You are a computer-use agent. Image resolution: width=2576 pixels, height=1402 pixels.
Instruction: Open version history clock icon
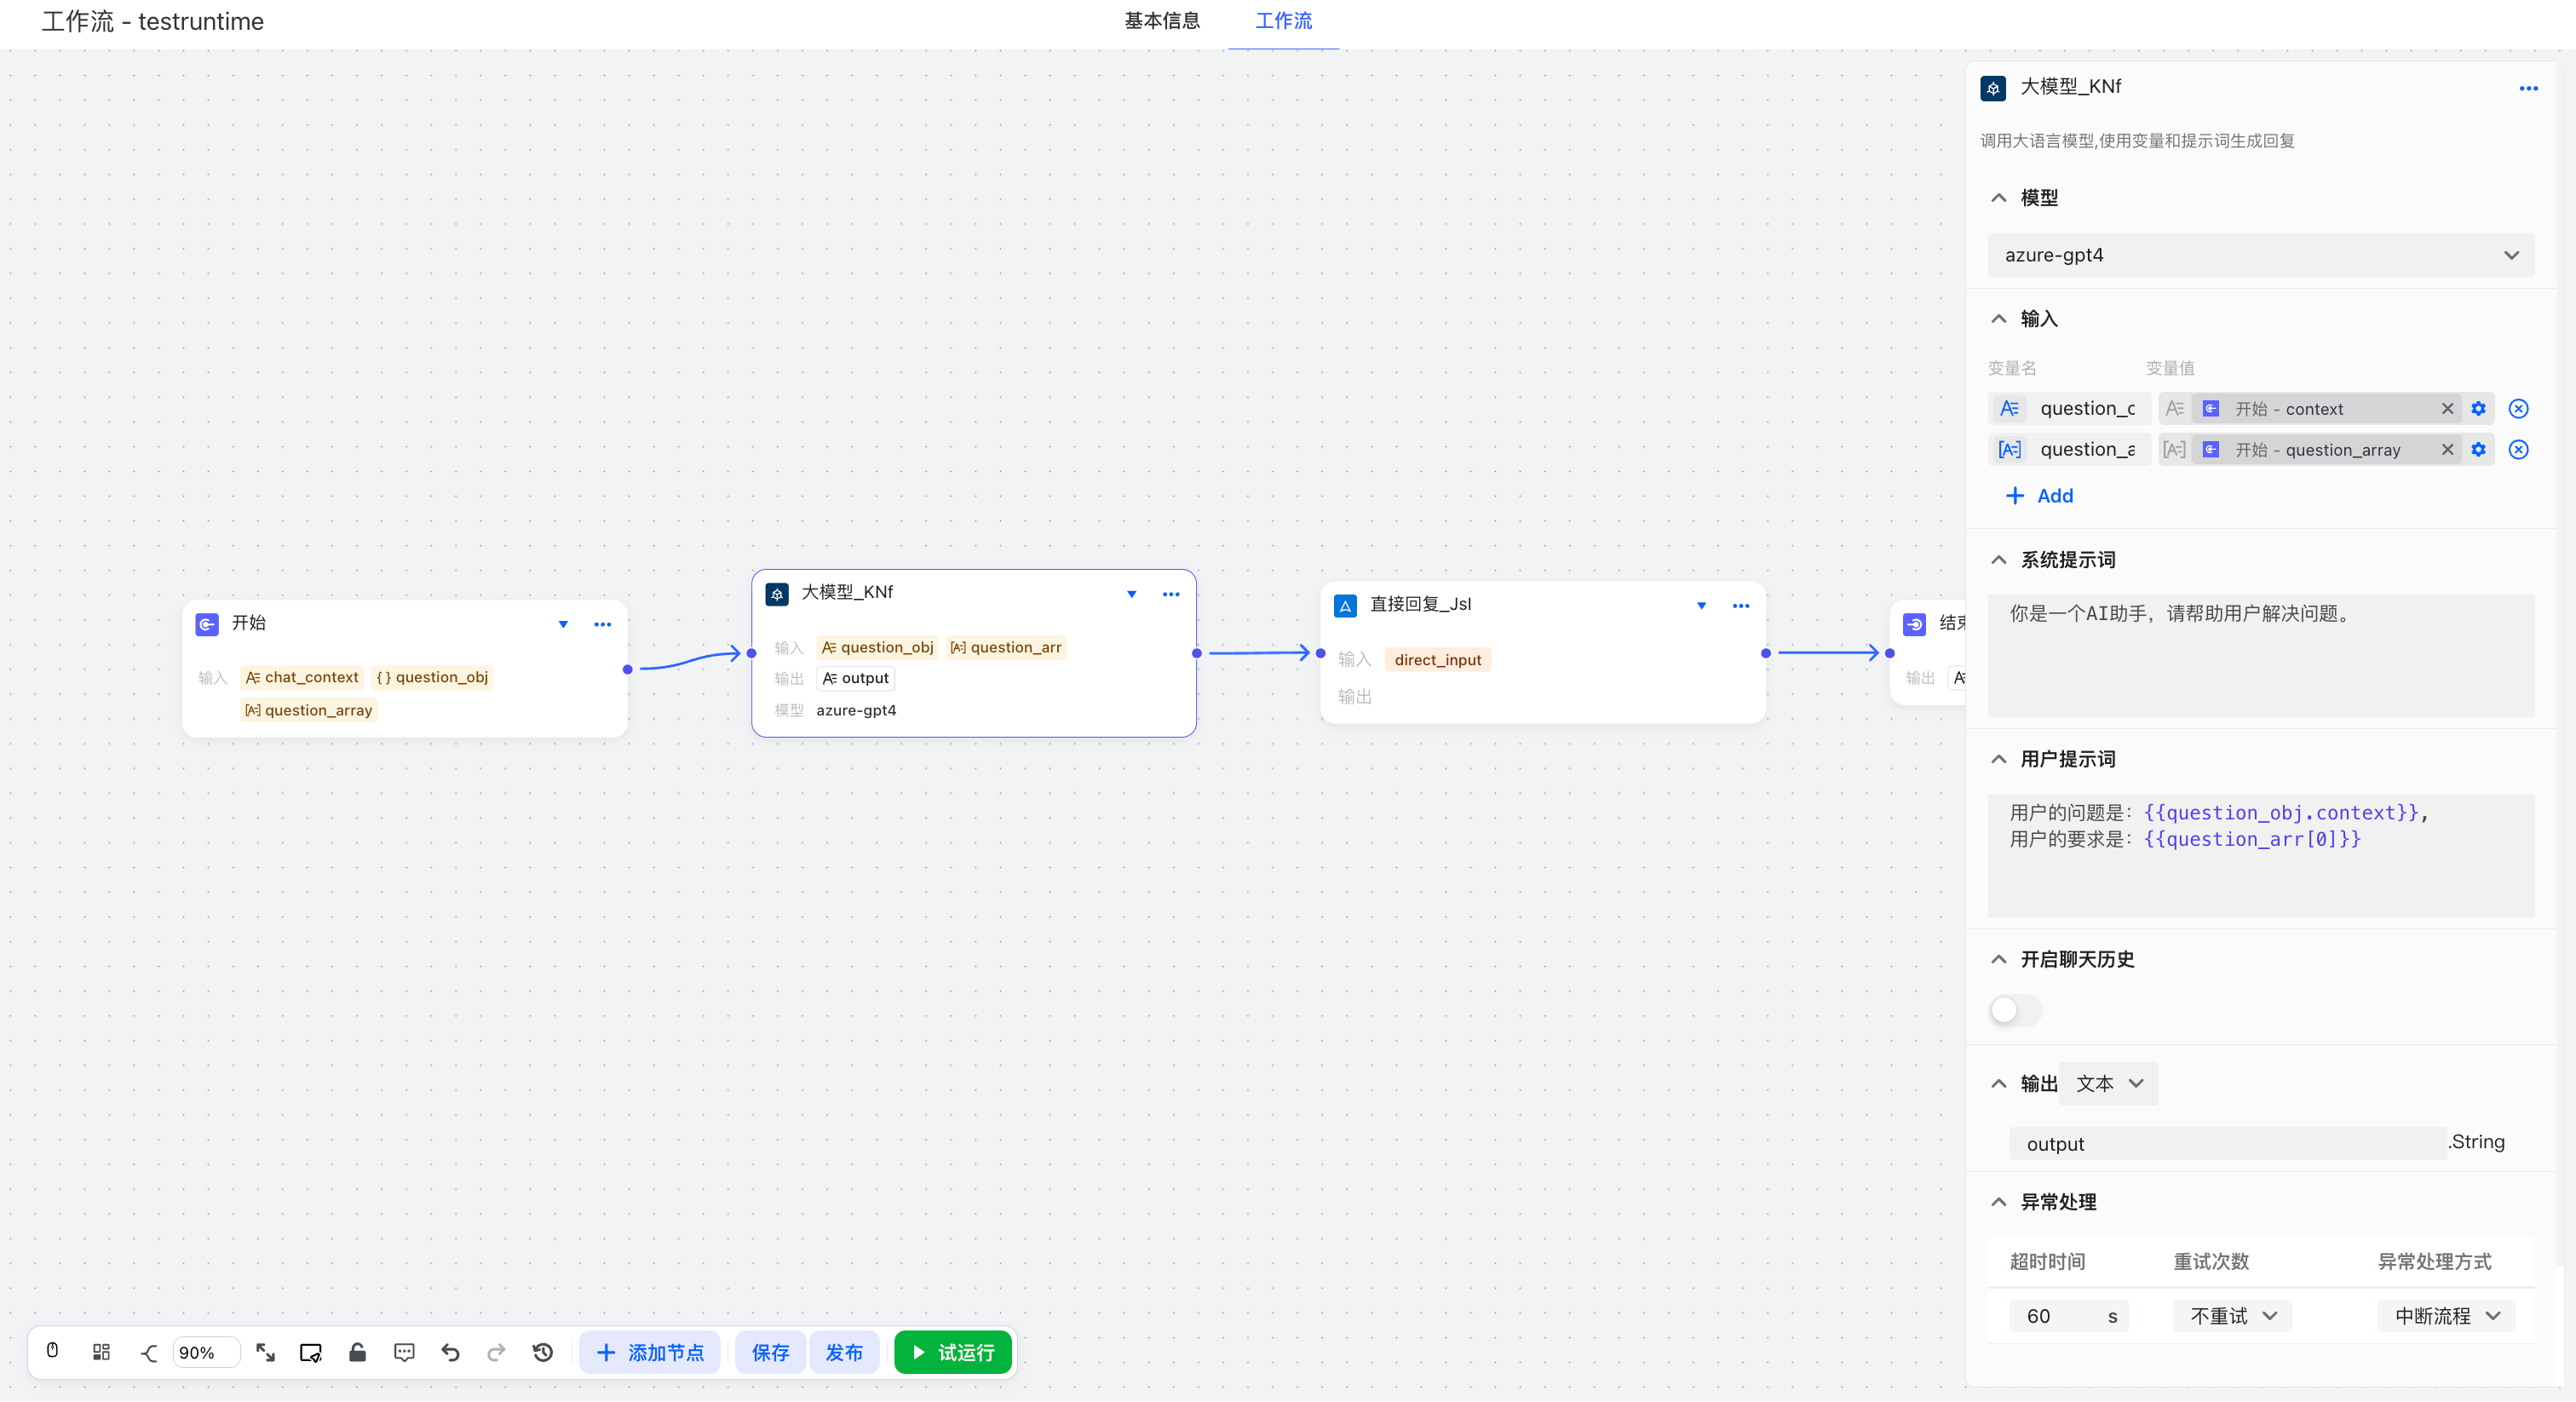[x=543, y=1353]
